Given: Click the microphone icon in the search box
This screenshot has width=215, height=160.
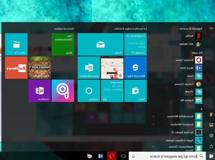Looking at the screenshot, I should click(x=133, y=156).
